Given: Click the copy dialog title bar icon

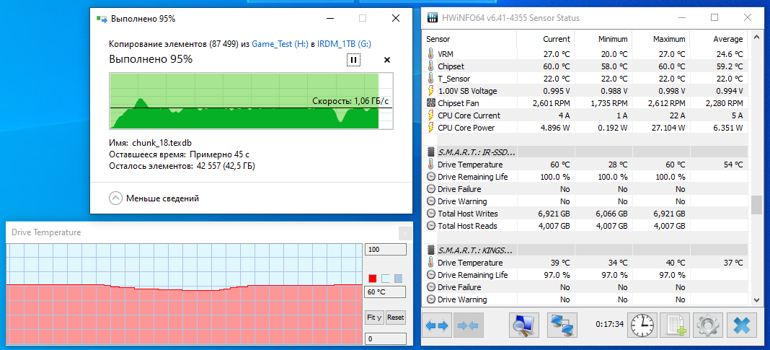Looking at the screenshot, I should pyautogui.click(x=102, y=19).
